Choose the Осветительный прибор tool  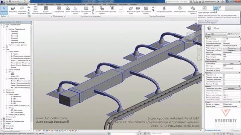[193, 10]
